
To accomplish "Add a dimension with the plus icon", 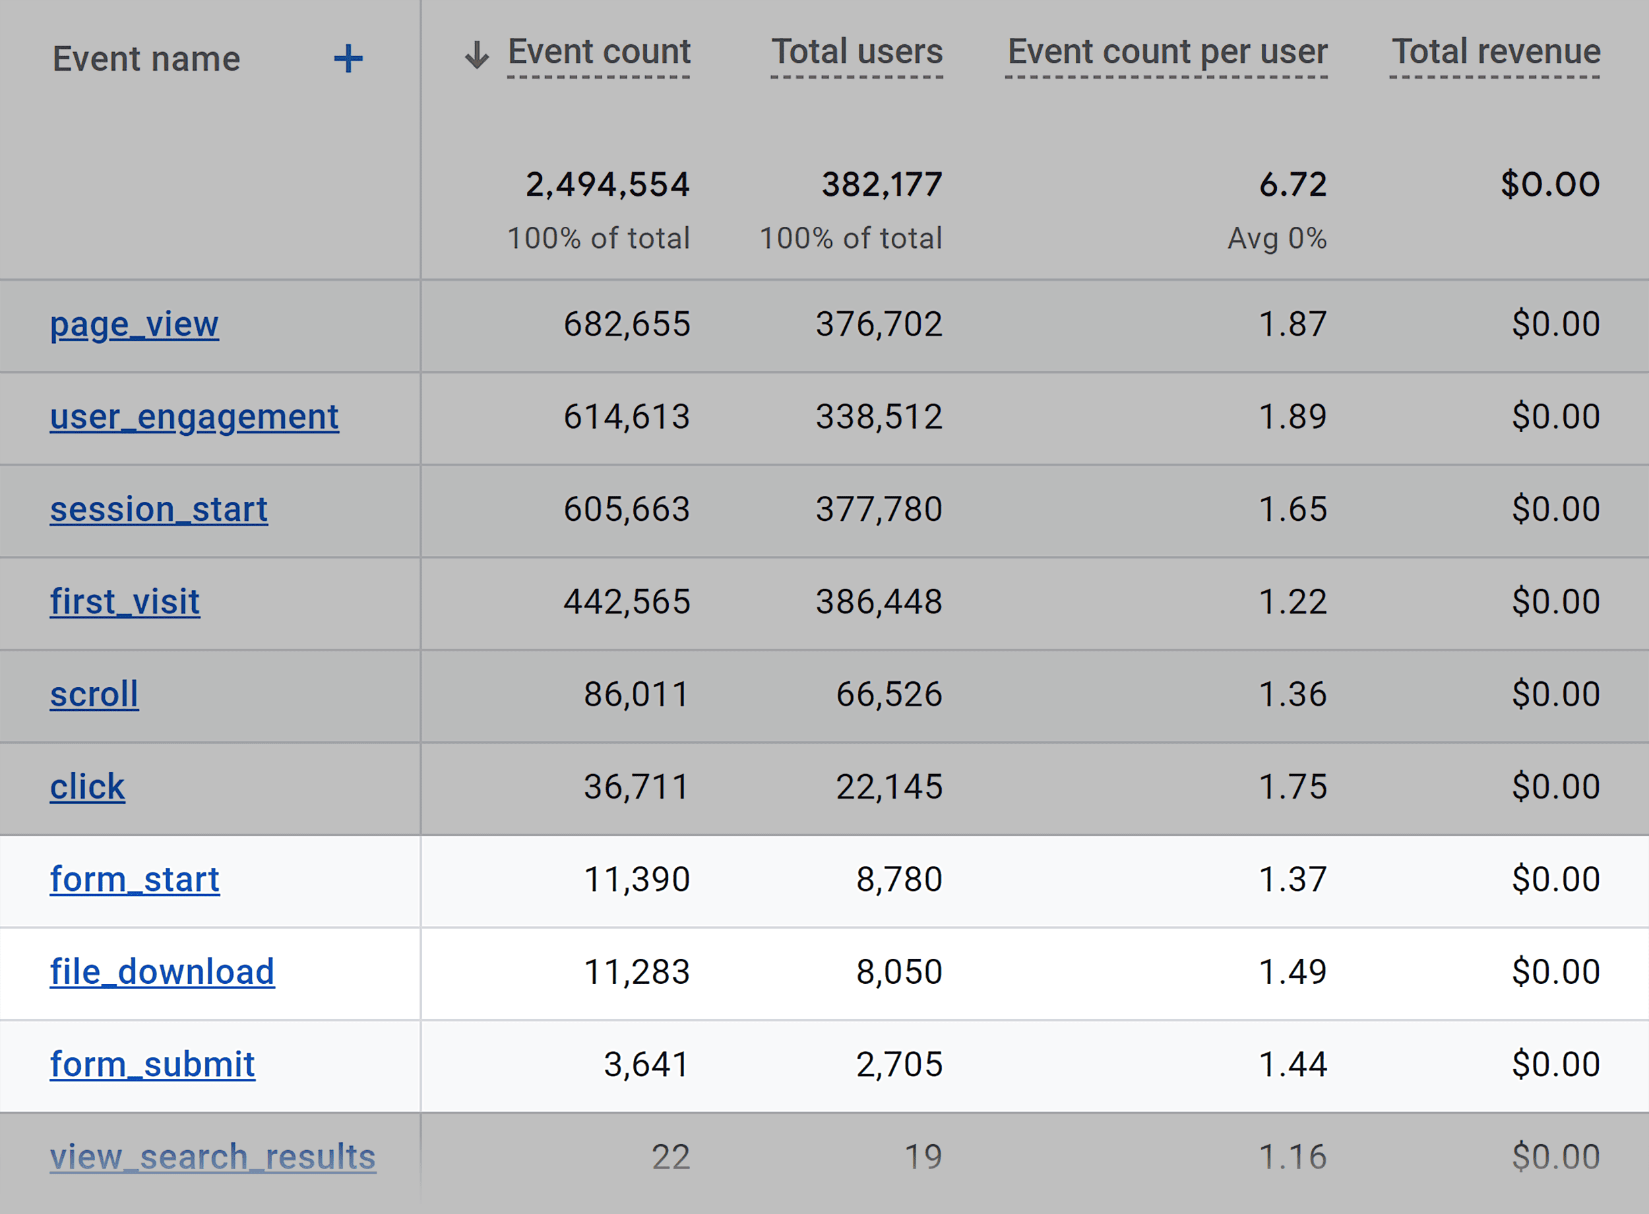I will click(348, 59).
